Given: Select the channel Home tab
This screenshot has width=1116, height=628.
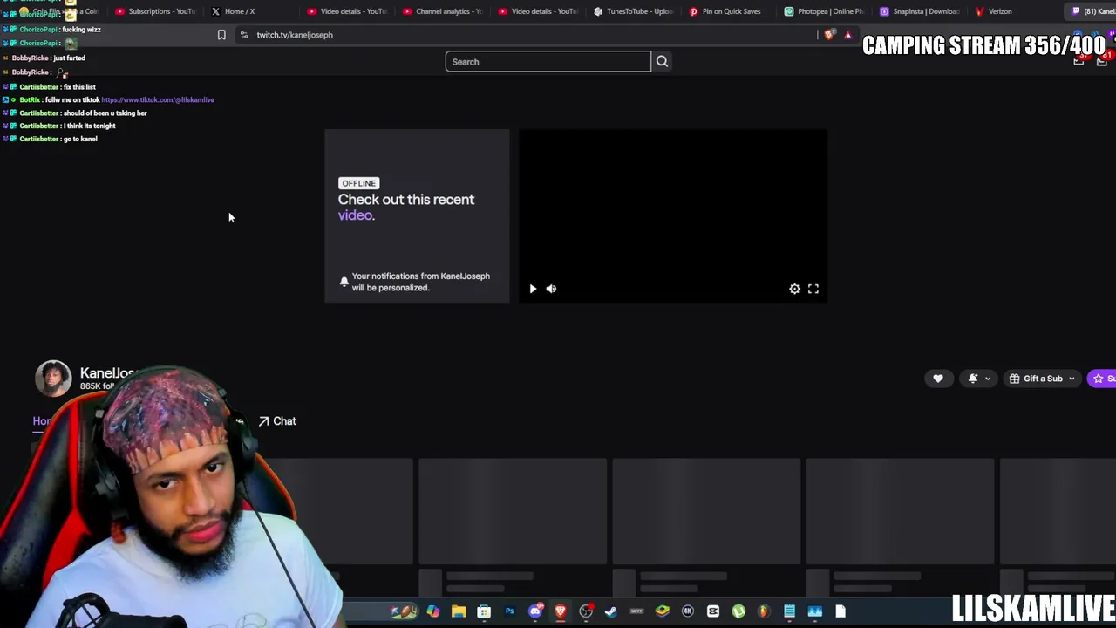Looking at the screenshot, I should [42, 421].
